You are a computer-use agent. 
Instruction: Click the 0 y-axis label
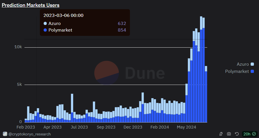point(20,122)
